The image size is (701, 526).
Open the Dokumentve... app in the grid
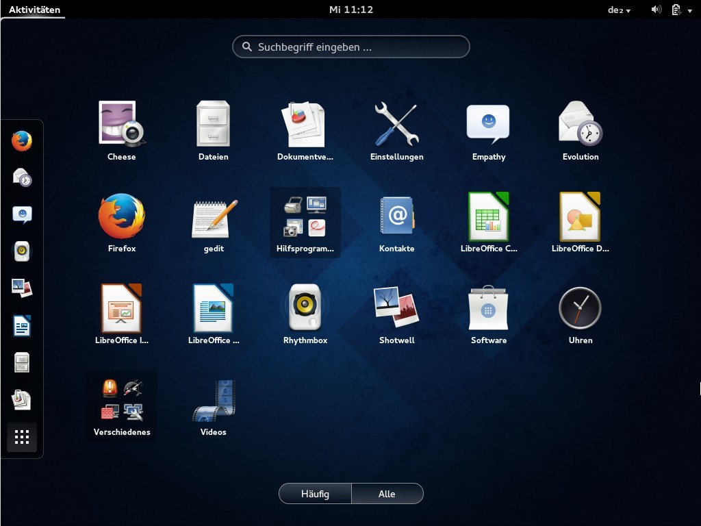(305, 131)
